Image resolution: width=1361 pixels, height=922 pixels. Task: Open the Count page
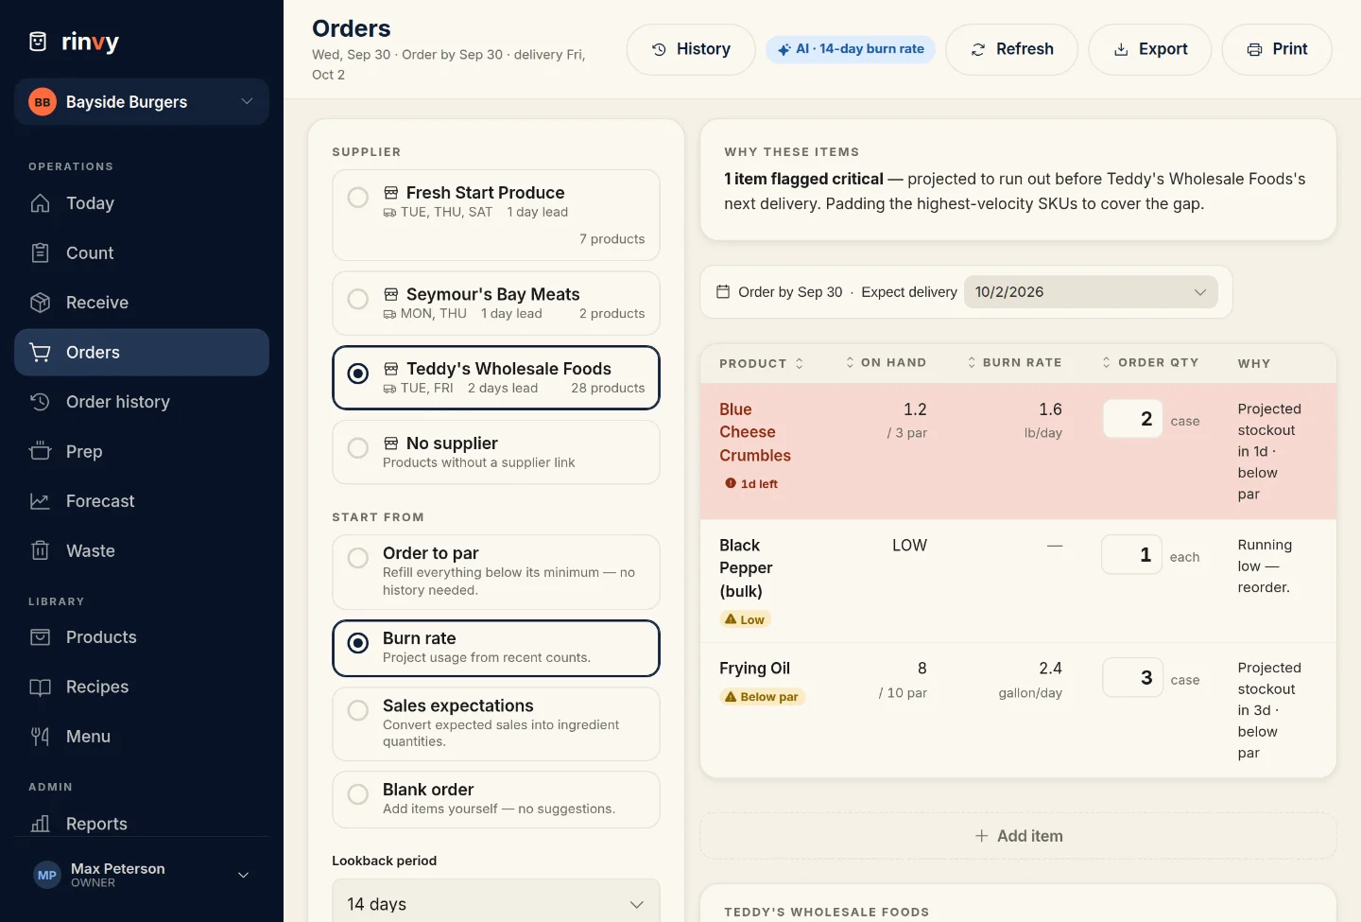(142, 252)
